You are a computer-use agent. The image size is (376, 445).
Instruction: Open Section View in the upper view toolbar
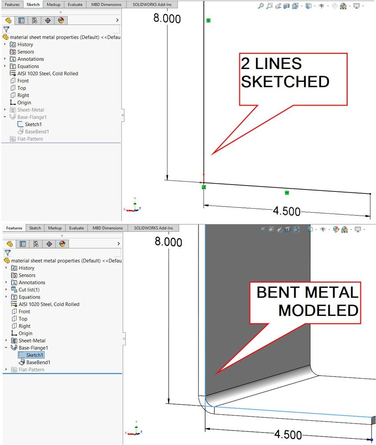pyautogui.click(x=287, y=6)
